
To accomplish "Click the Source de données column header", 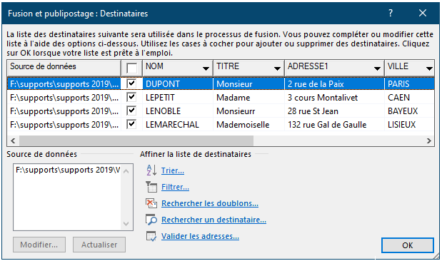I will point(64,68).
